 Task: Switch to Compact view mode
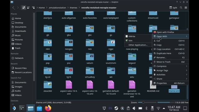click(x=28, y=7)
